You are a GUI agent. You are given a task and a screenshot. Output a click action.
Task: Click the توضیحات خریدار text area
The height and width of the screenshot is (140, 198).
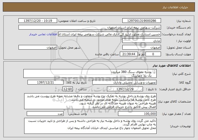[90, 126]
